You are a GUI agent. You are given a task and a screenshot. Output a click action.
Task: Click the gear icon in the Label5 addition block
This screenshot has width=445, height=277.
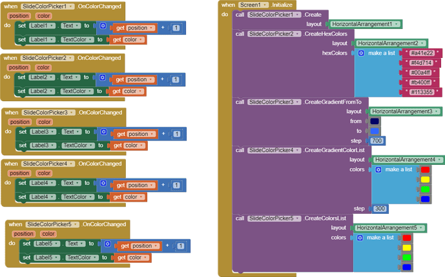tap(108, 245)
